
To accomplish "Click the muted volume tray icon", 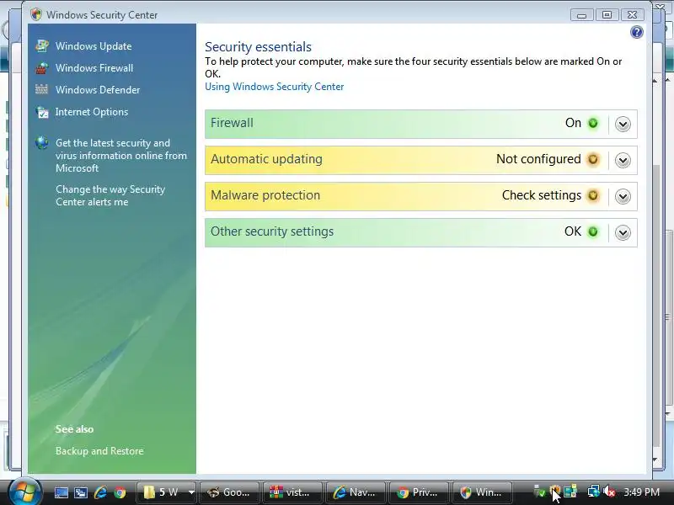I will coord(608,492).
